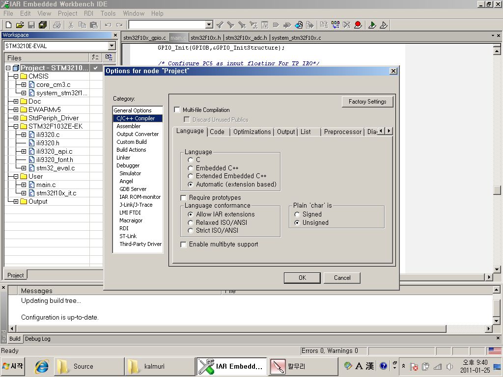Open the STM3210E-EVAL configuration dropdown
Image resolution: width=503 pixels, height=377 pixels.
[x=112, y=46]
